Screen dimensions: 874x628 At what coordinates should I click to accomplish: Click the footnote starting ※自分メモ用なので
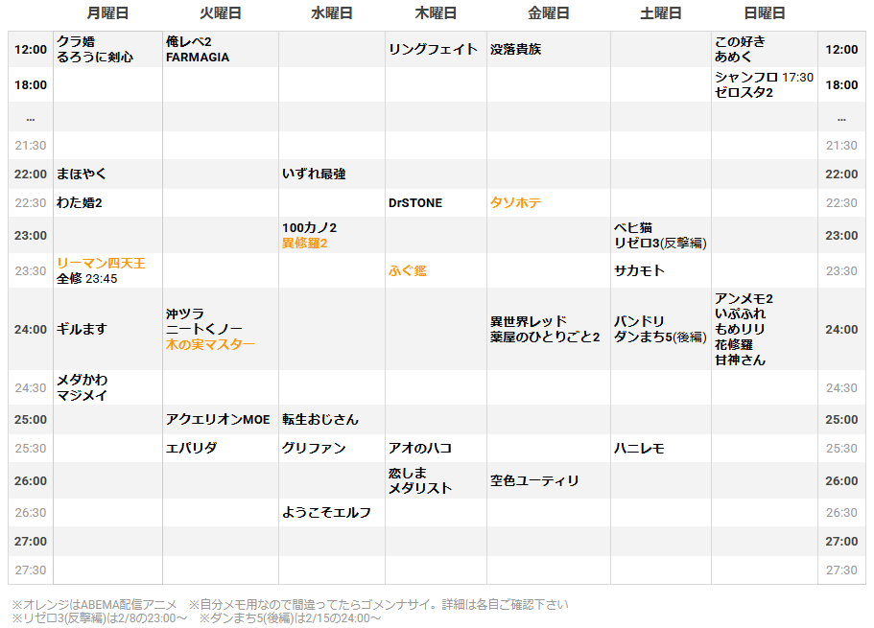pos(378,605)
